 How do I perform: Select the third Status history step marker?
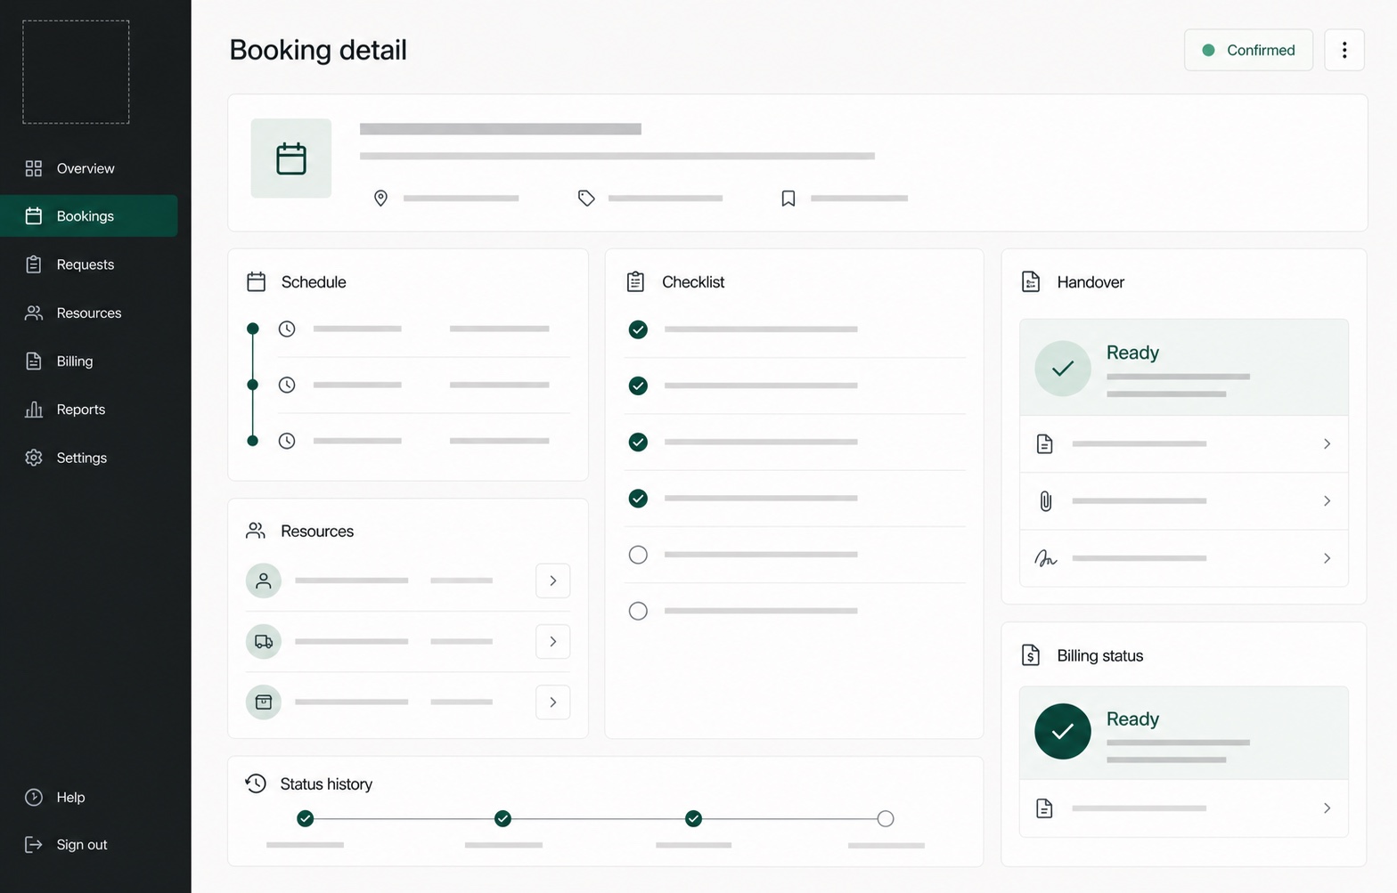(694, 818)
